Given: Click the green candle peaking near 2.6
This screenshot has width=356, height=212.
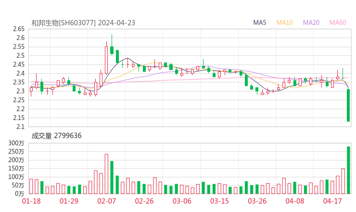Looking at the screenshot, I should (112, 50).
